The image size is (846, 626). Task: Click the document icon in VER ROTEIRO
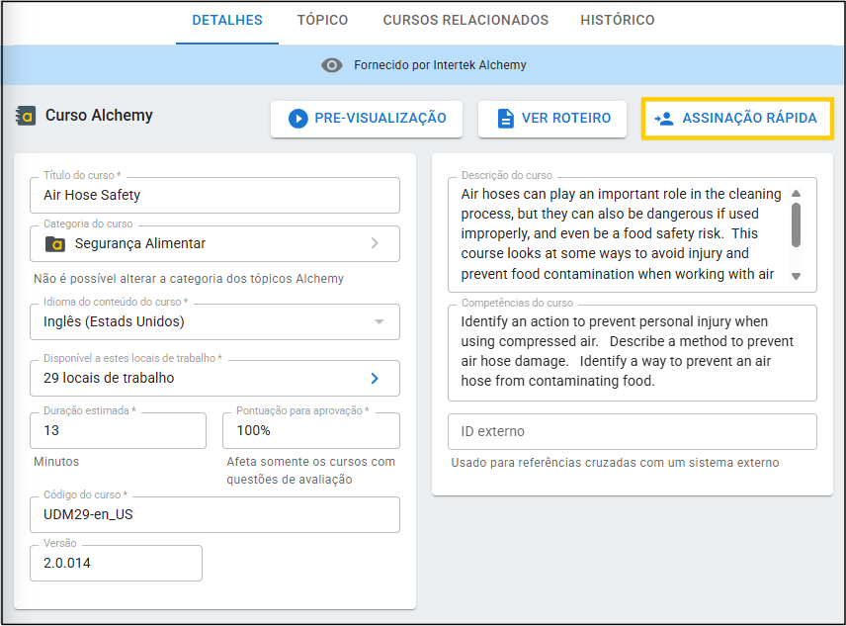point(505,119)
